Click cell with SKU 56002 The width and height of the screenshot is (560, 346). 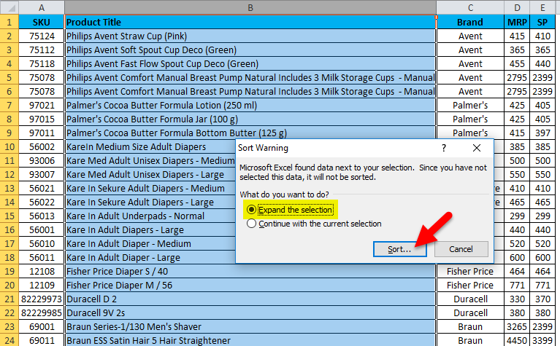point(42,147)
